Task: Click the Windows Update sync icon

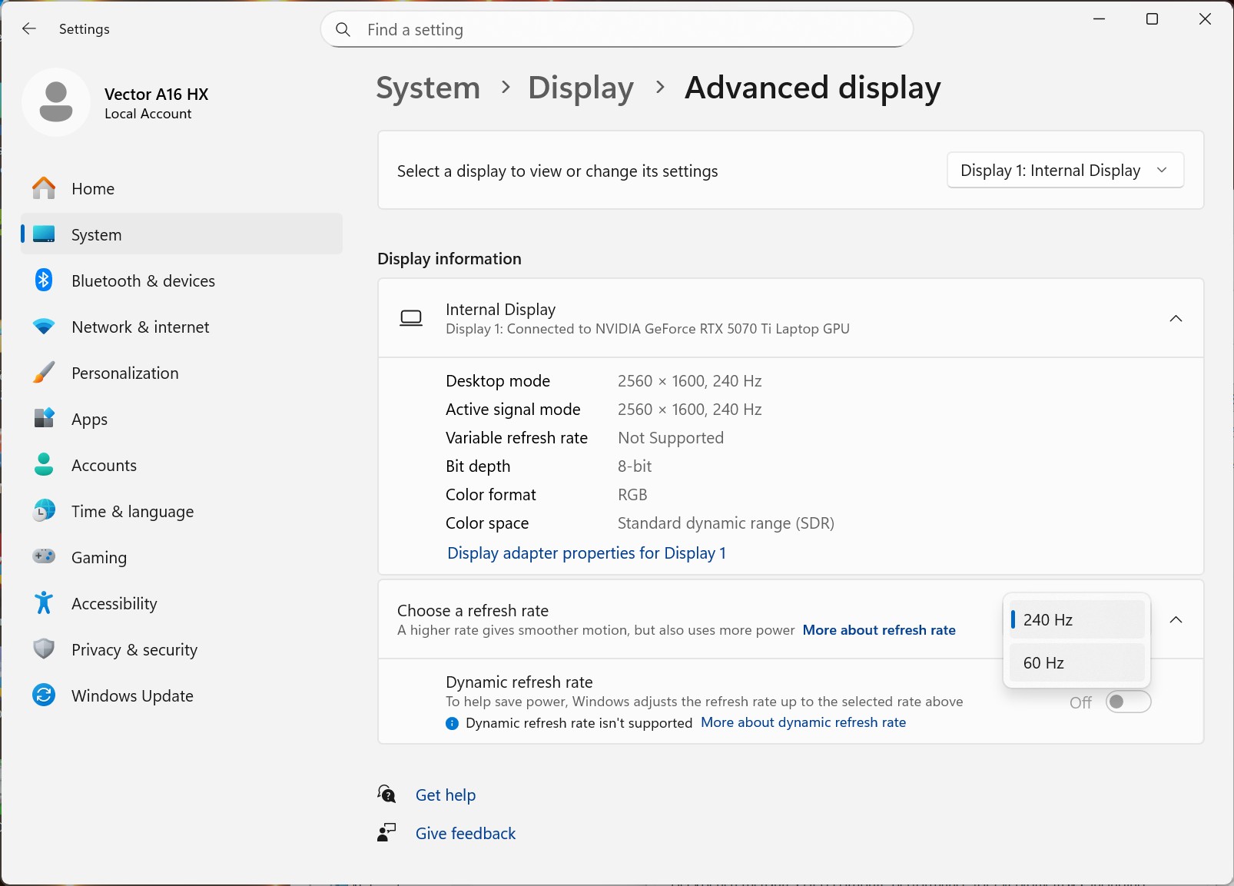Action: [44, 695]
